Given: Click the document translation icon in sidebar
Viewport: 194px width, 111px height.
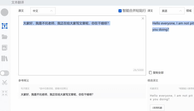Looking at the screenshot, I should pos(4,48).
